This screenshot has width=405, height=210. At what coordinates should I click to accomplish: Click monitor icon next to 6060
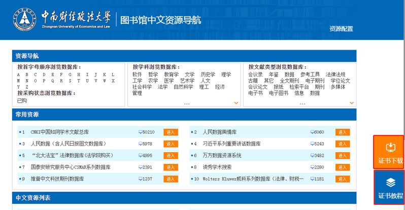(312, 132)
